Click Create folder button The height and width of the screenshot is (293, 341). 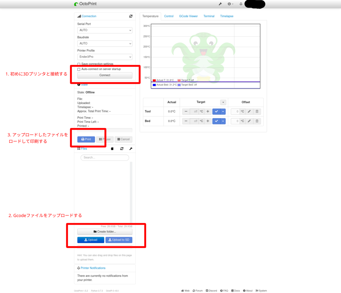[105, 232]
